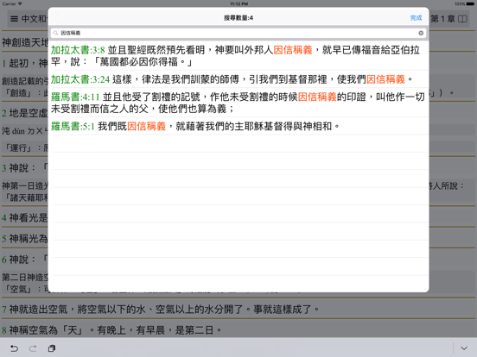The image size is (477, 357).
Task: Tap the magnifier icon in search field
Action: [55, 33]
